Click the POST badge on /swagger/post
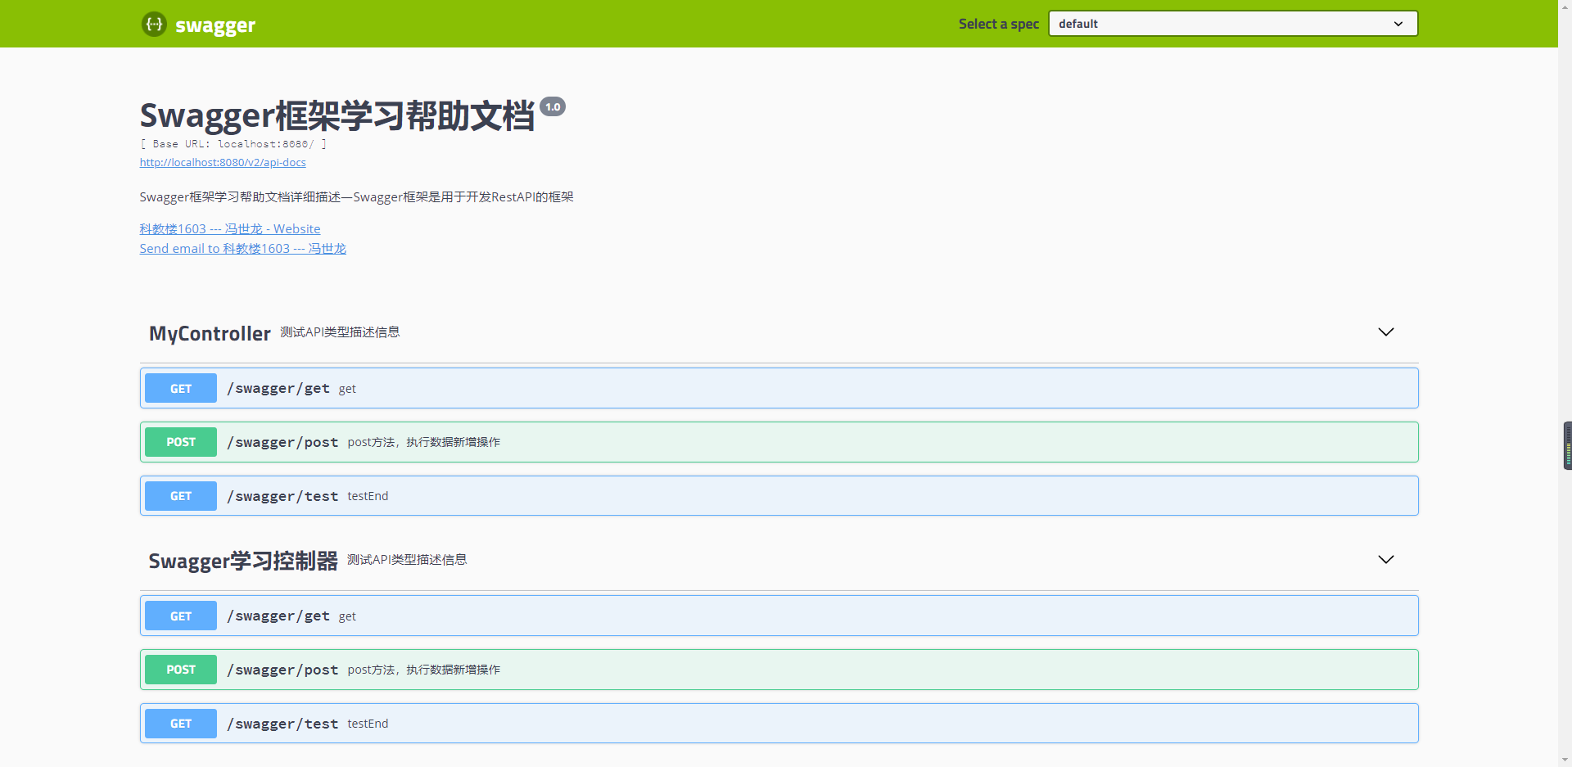This screenshot has width=1572, height=767. (180, 442)
